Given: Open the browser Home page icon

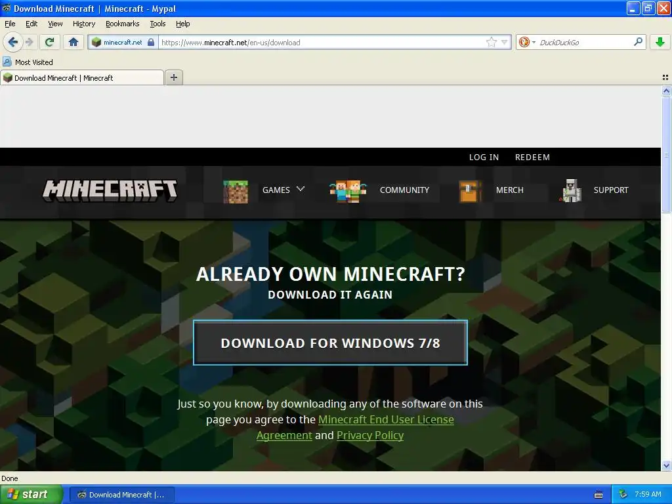Looking at the screenshot, I should point(73,42).
